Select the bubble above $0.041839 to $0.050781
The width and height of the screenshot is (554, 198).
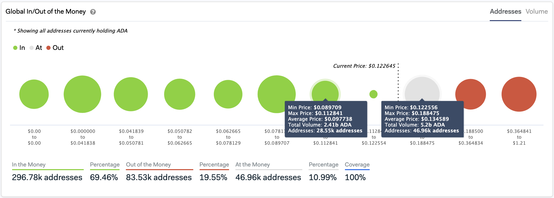tap(131, 94)
